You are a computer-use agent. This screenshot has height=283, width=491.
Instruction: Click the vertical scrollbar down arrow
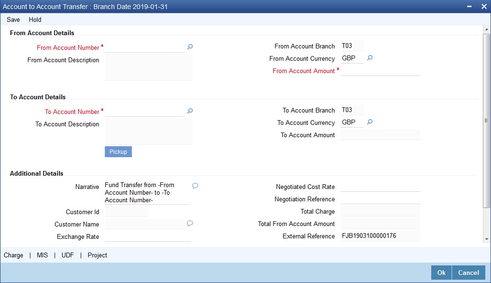tap(487, 239)
